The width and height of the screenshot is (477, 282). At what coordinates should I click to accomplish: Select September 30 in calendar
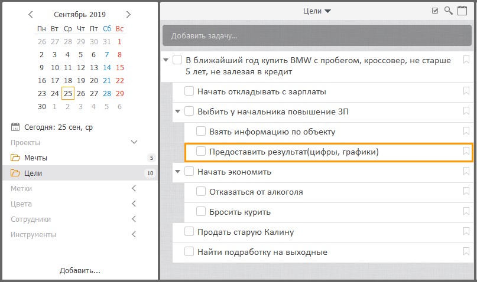pyautogui.click(x=42, y=107)
